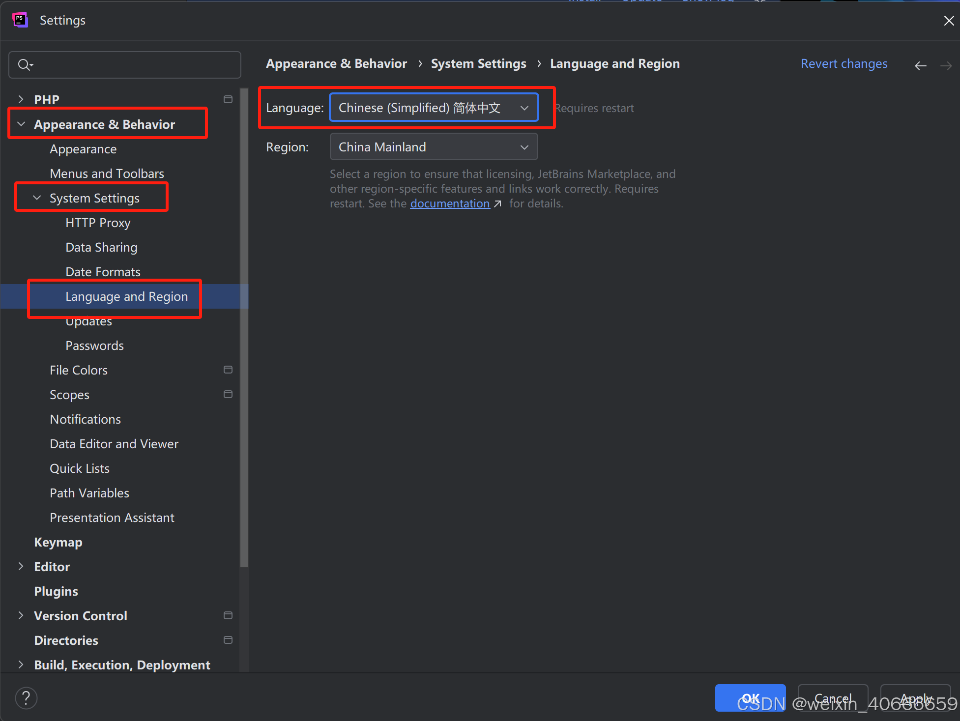This screenshot has height=721, width=960.
Task: Click the Revert changes link
Action: pos(844,64)
